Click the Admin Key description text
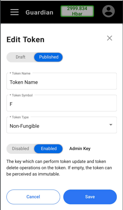Viewport: 123px width, 210px height. click(59, 168)
